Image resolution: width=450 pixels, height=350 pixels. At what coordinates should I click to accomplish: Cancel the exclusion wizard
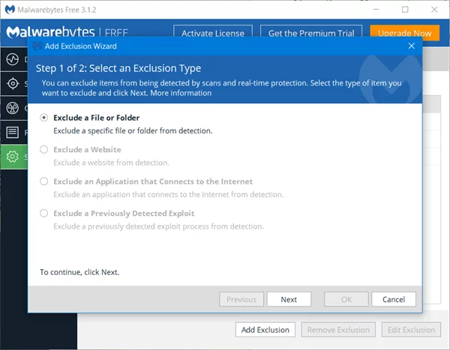394,299
